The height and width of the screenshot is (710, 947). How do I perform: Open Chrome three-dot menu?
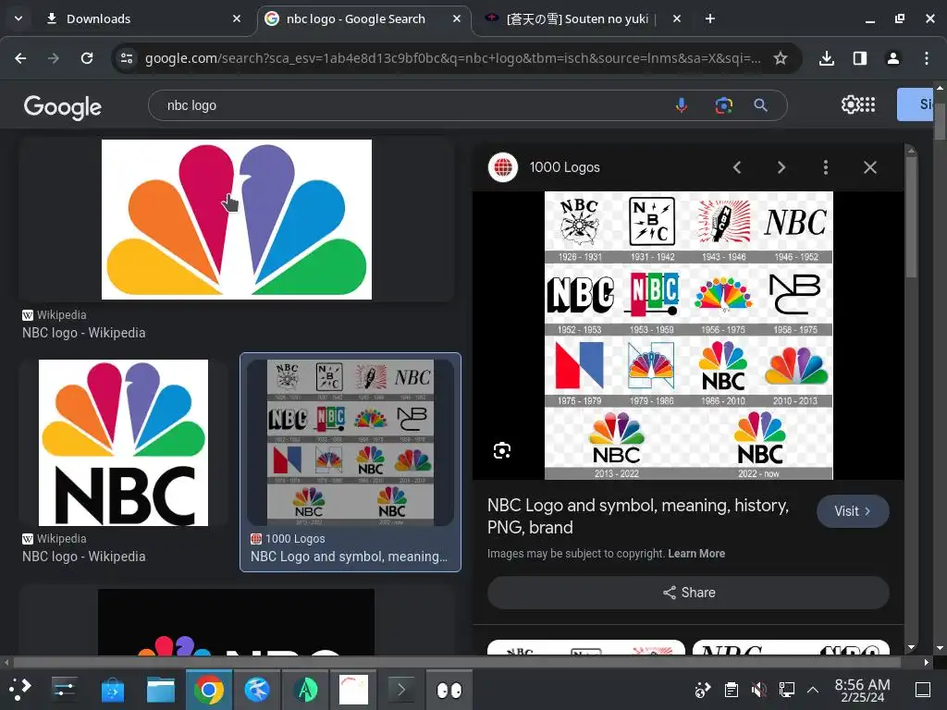tap(927, 58)
